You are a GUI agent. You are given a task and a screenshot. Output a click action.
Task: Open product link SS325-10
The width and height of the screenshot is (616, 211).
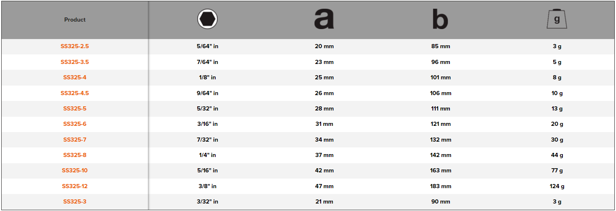point(75,170)
